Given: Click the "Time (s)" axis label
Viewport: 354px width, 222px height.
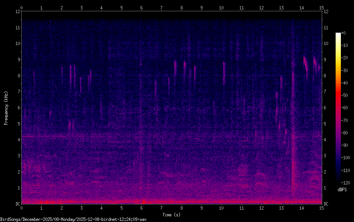Looking at the screenshot, I should pyautogui.click(x=171, y=215).
